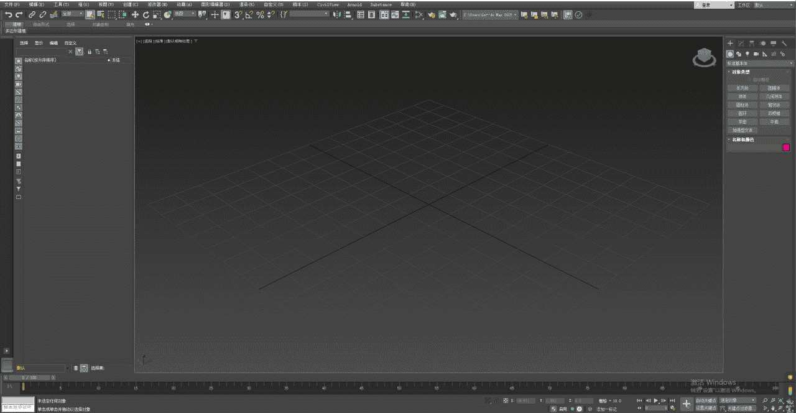Screen dimensions: 796x413
Task: Click the Render Production teapot icon
Action: [x=453, y=14]
